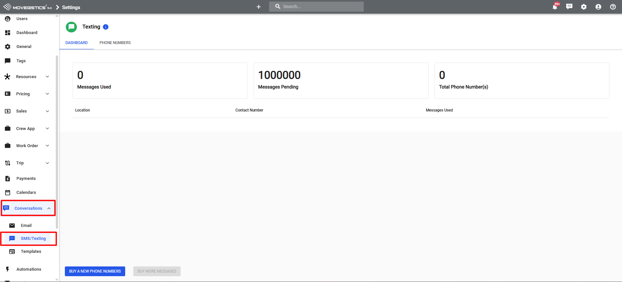Viewport: 622px width, 282px height.
Task: Click the plus icon to add new
Action: [258, 7]
